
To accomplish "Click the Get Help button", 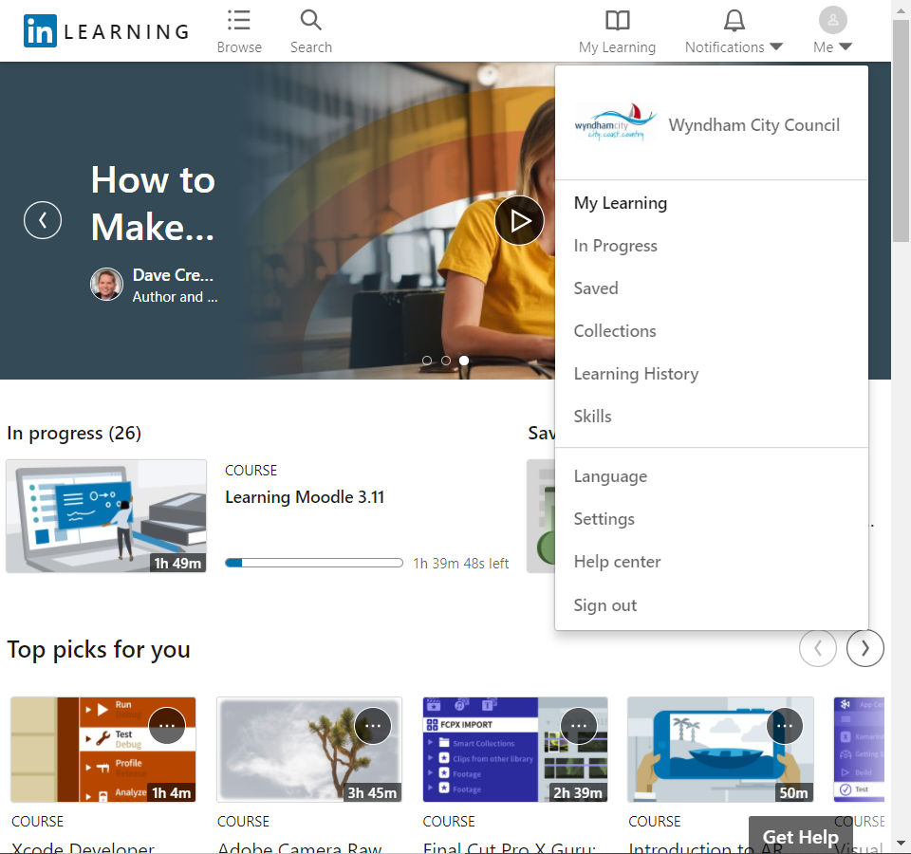I will [800, 837].
